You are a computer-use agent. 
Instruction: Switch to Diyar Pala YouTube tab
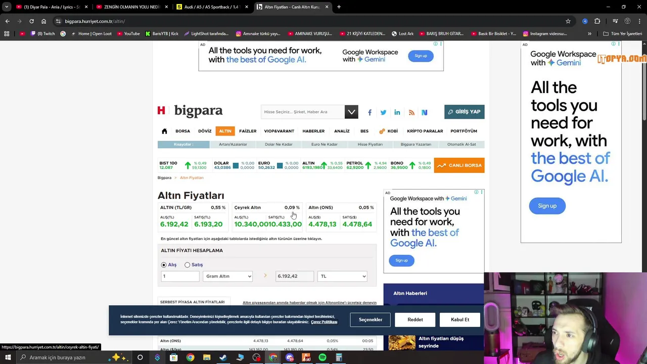point(52,7)
